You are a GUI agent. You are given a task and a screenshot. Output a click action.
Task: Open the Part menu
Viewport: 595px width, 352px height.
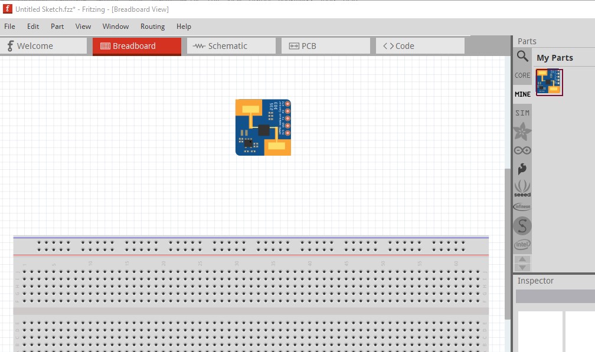(57, 27)
